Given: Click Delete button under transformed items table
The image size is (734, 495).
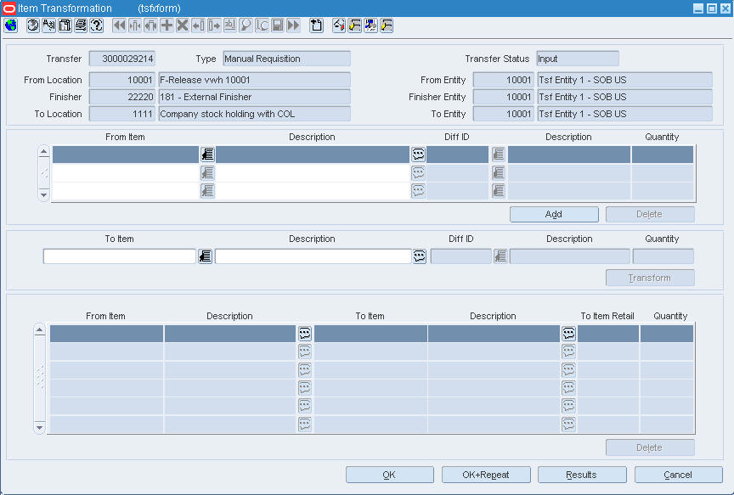Looking at the screenshot, I should coord(650,447).
